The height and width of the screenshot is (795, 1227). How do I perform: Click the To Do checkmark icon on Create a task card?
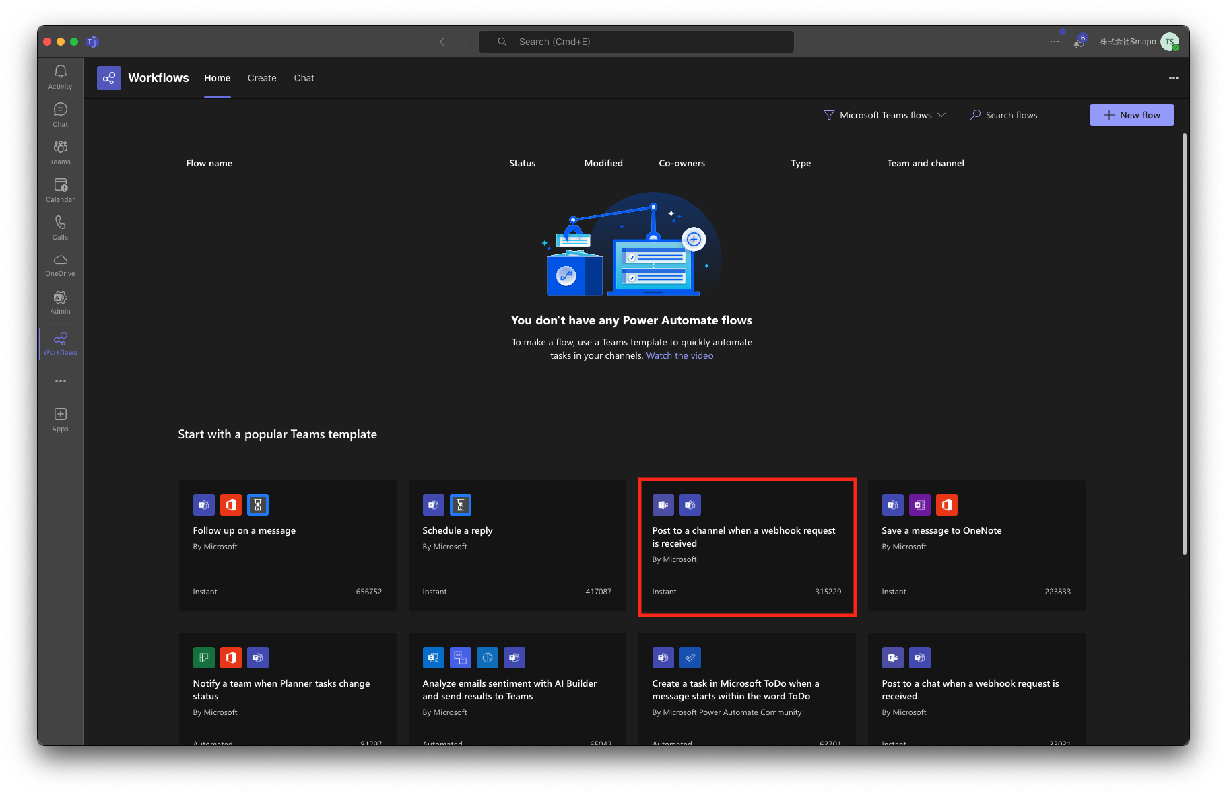click(x=690, y=658)
